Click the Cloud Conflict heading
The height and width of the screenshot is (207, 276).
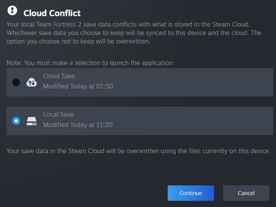pyautogui.click(x=52, y=13)
